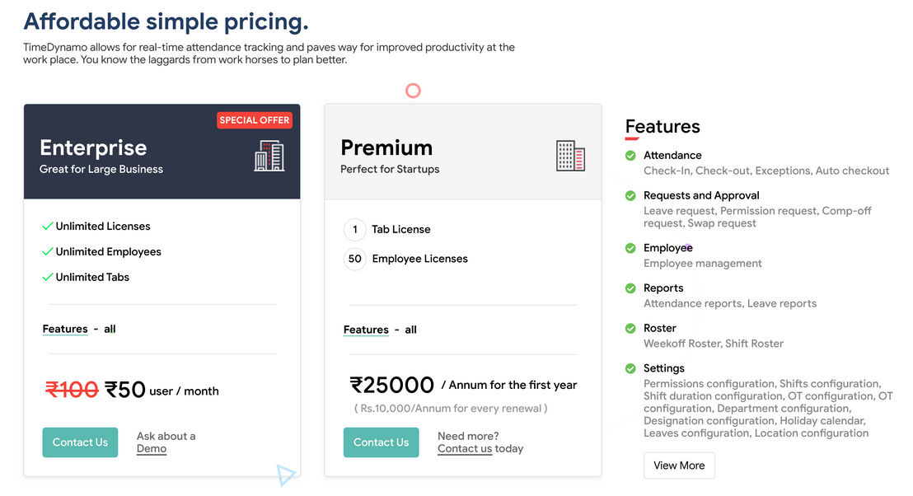This screenshot has width=913, height=496.
Task: Click 'Great for Large Business' subtitle
Action: click(x=101, y=170)
